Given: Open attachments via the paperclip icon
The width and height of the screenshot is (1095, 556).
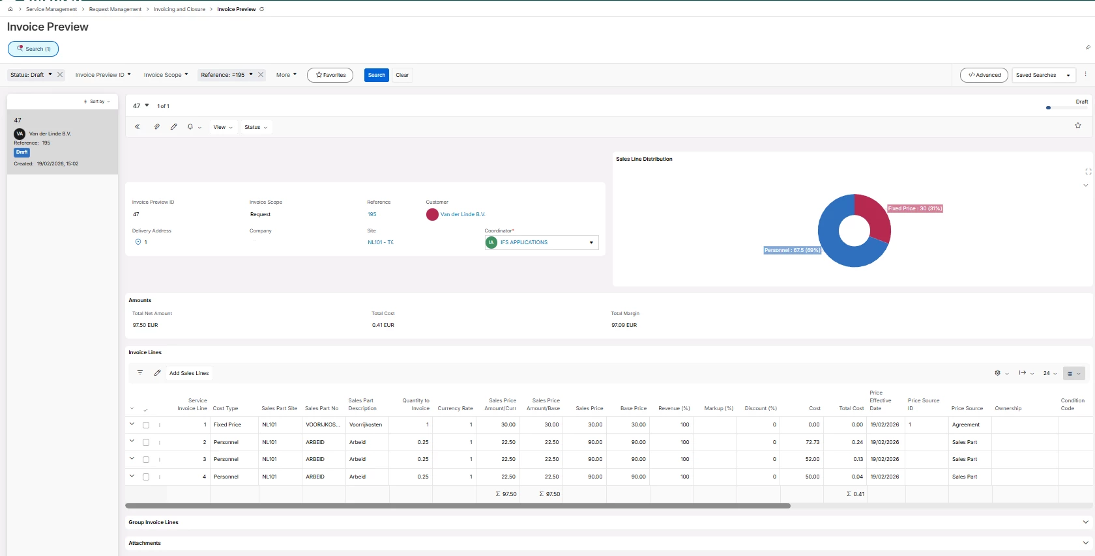Looking at the screenshot, I should click(156, 127).
